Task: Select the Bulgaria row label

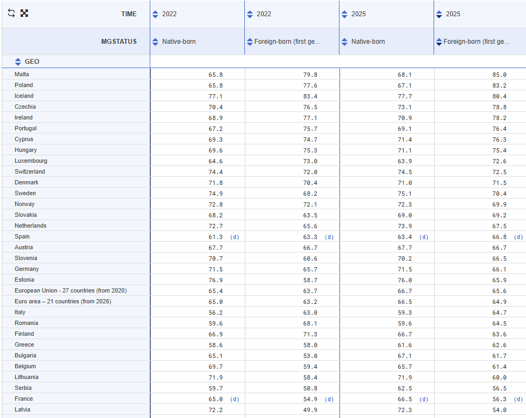Action: 25,355
